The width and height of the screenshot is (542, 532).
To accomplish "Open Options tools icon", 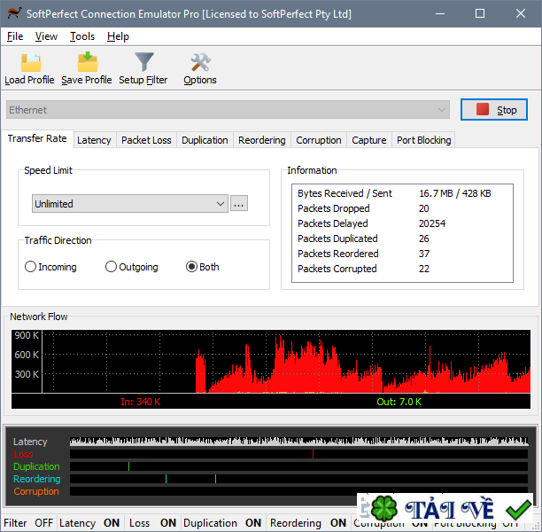I will (x=200, y=62).
